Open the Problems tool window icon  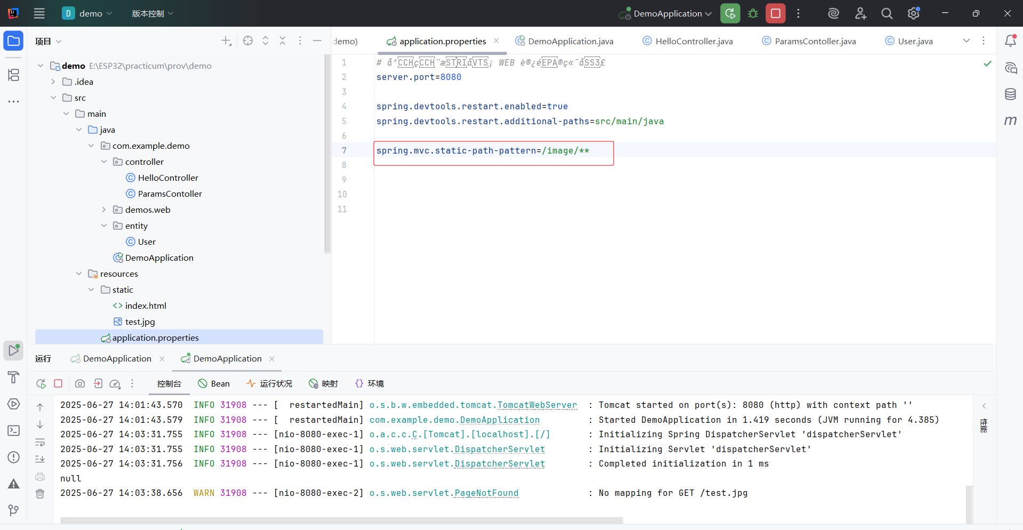pos(13,457)
